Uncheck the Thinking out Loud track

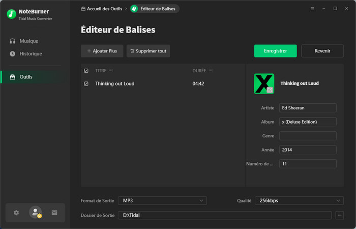[86, 83]
